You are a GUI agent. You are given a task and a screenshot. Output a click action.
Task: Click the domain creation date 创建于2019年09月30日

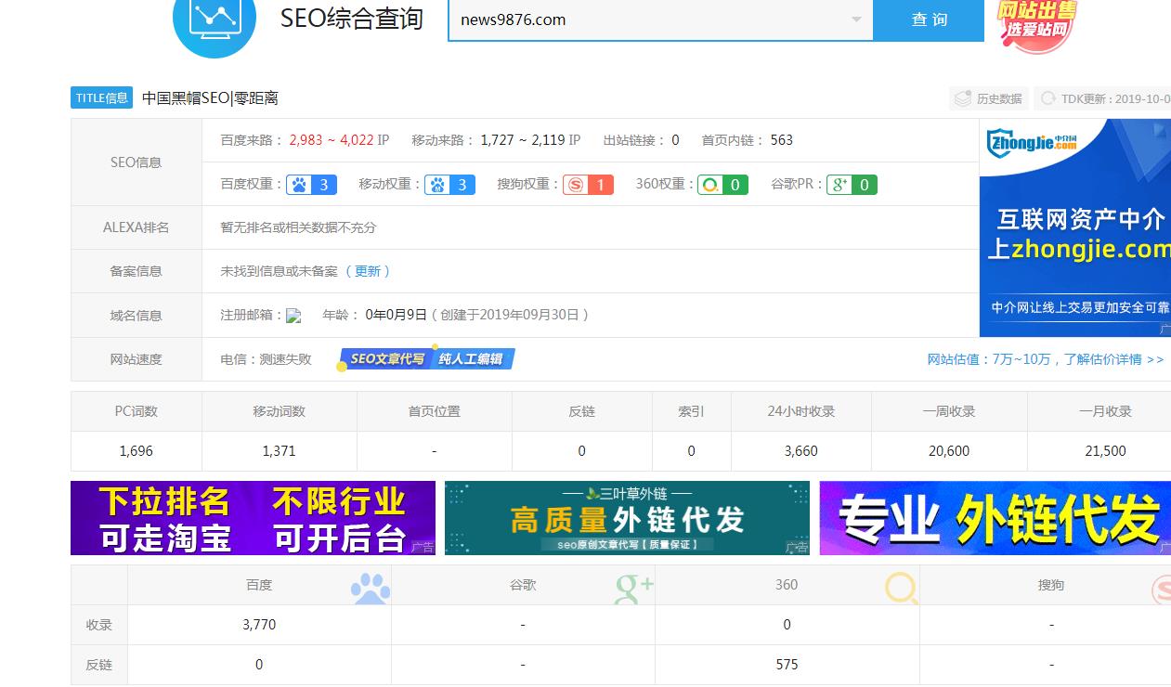click(510, 315)
